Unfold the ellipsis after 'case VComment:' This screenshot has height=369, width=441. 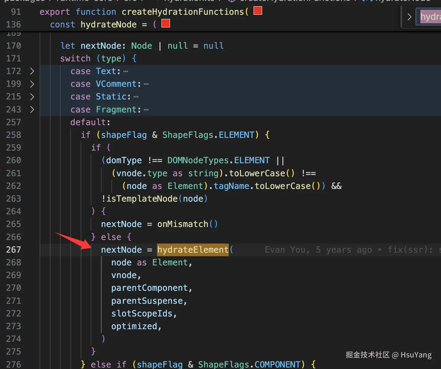tap(146, 84)
